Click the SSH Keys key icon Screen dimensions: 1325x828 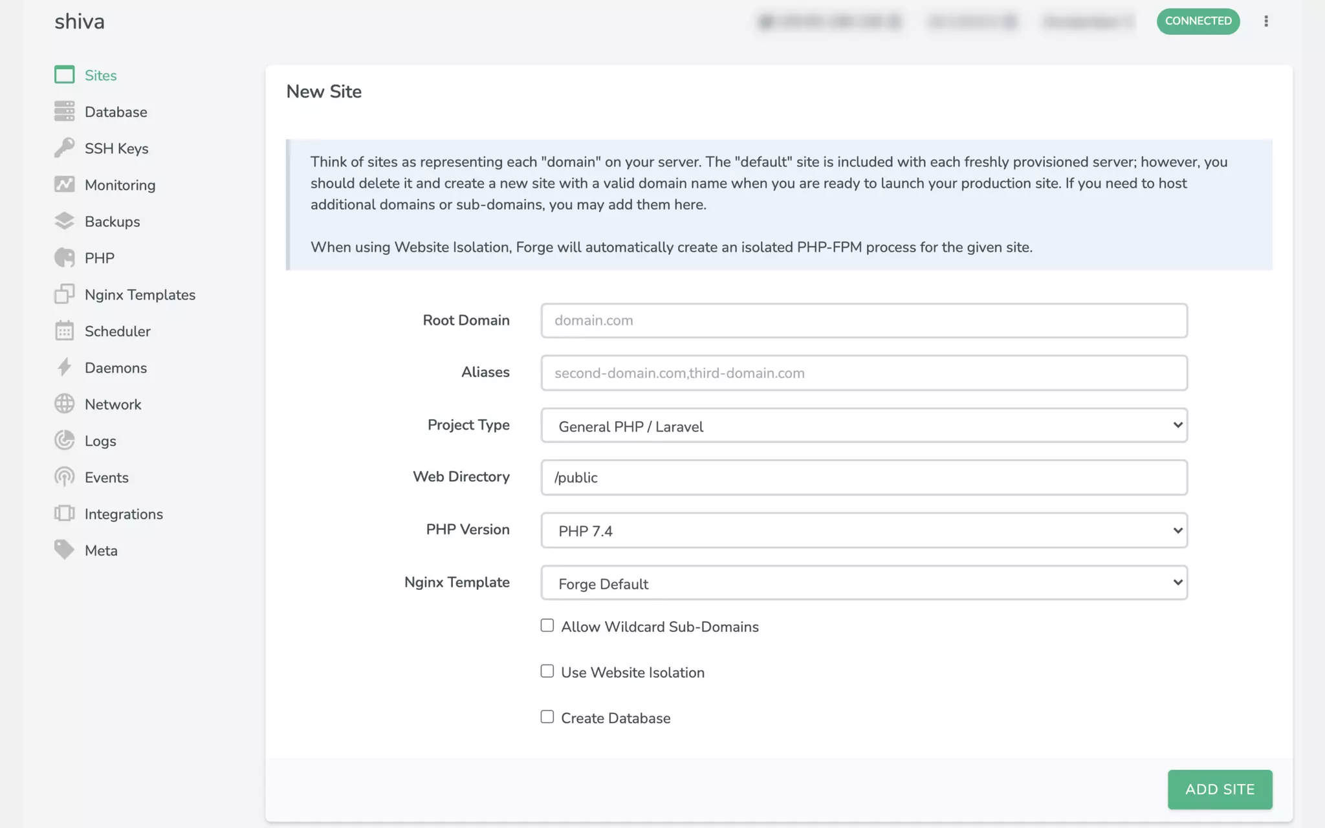tap(64, 148)
